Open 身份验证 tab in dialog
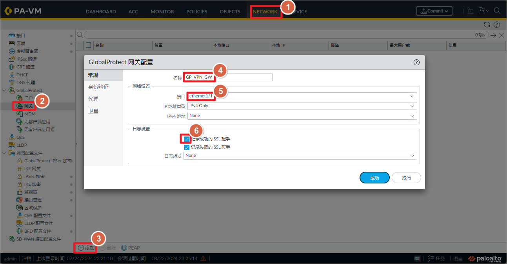This screenshot has height=264, width=507. [x=104, y=87]
